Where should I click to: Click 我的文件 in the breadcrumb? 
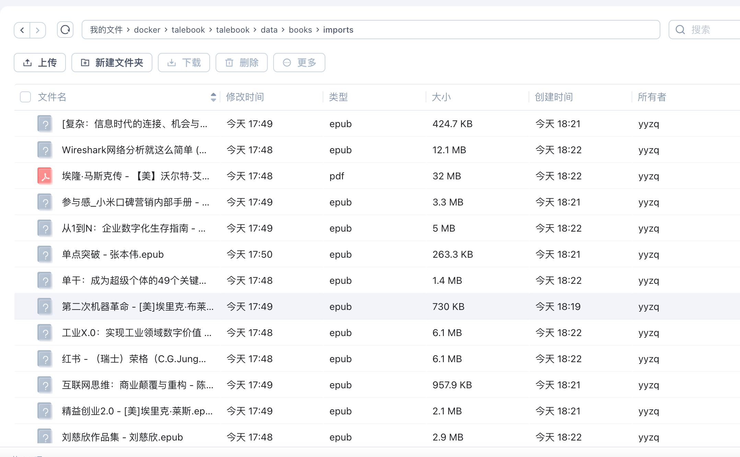[x=106, y=30]
